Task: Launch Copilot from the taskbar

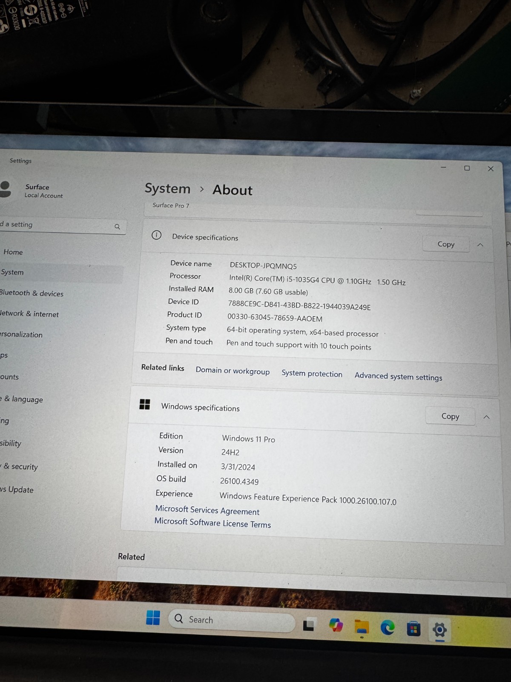Action: (336, 626)
